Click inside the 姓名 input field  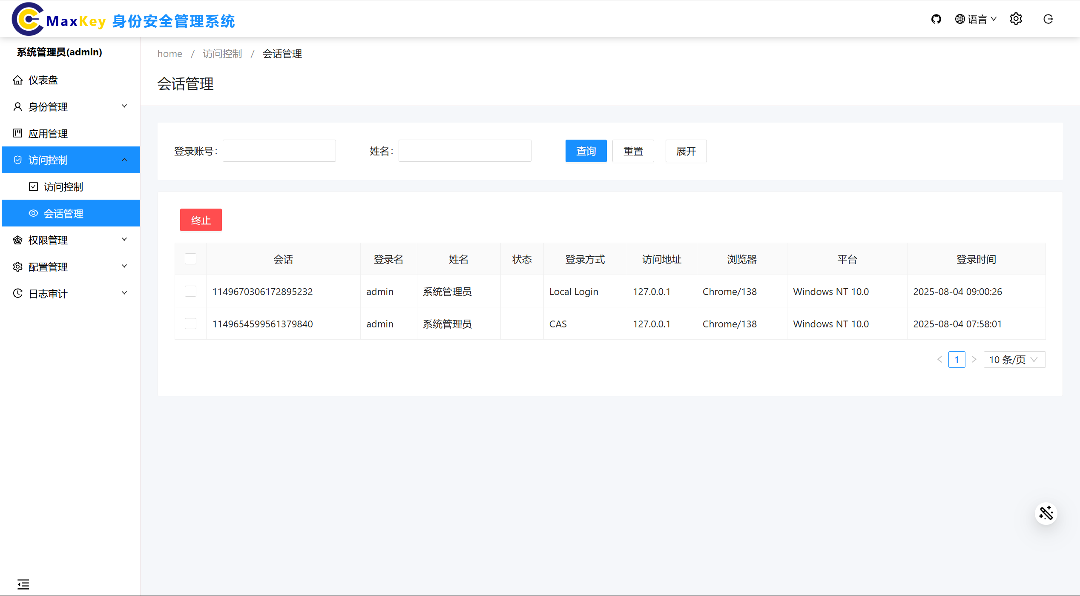pyautogui.click(x=465, y=151)
